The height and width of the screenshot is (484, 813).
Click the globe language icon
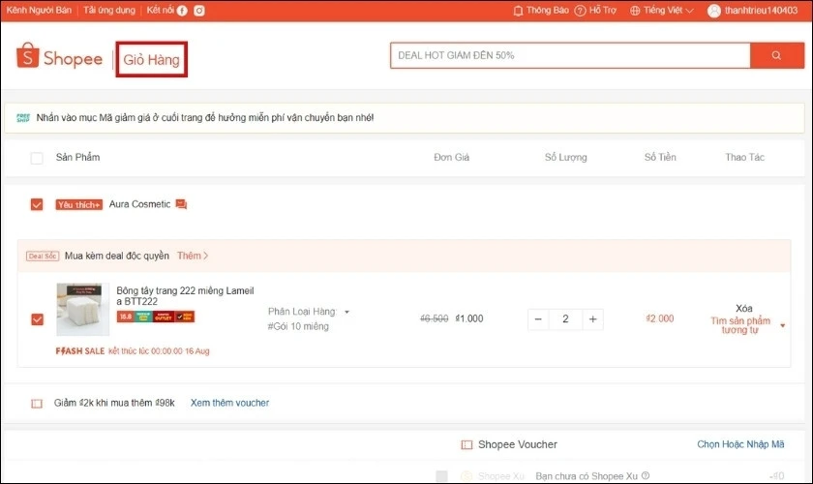635,11
